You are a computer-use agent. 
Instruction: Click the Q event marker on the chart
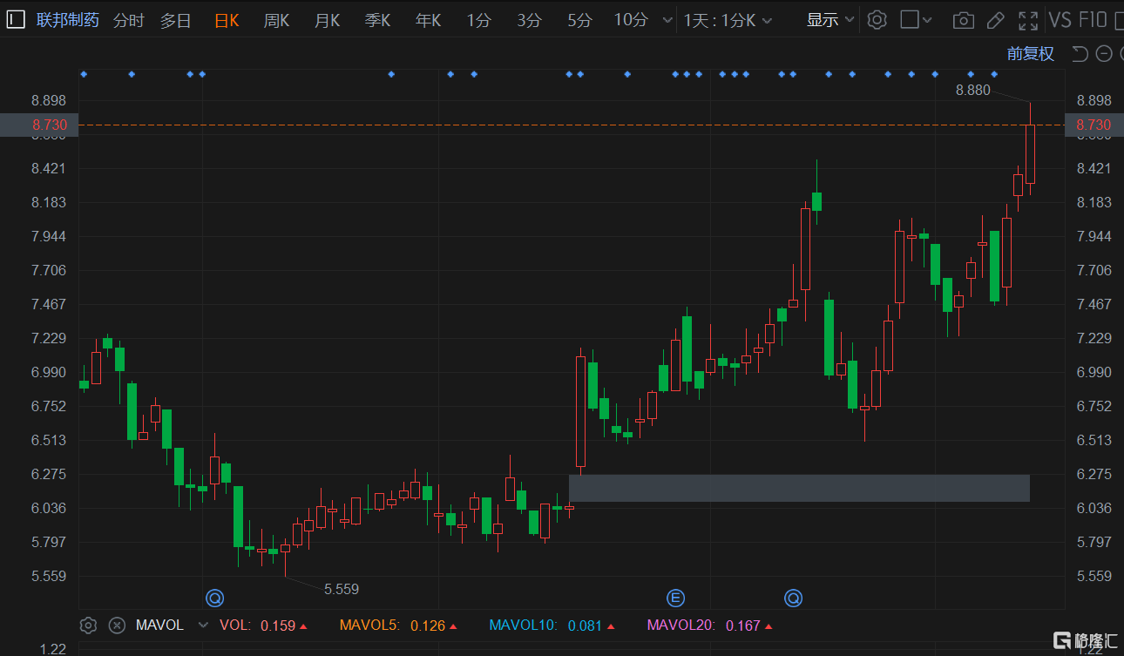click(214, 598)
